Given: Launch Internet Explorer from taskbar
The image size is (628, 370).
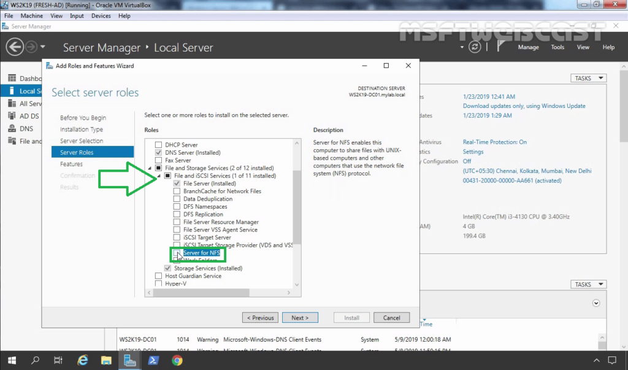Looking at the screenshot, I should point(83,360).
